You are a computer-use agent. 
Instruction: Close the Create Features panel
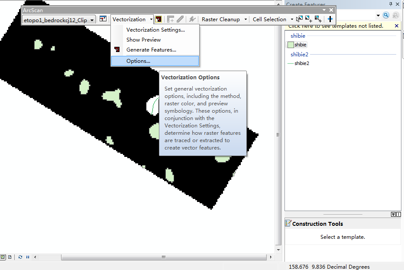coord(398,4)
